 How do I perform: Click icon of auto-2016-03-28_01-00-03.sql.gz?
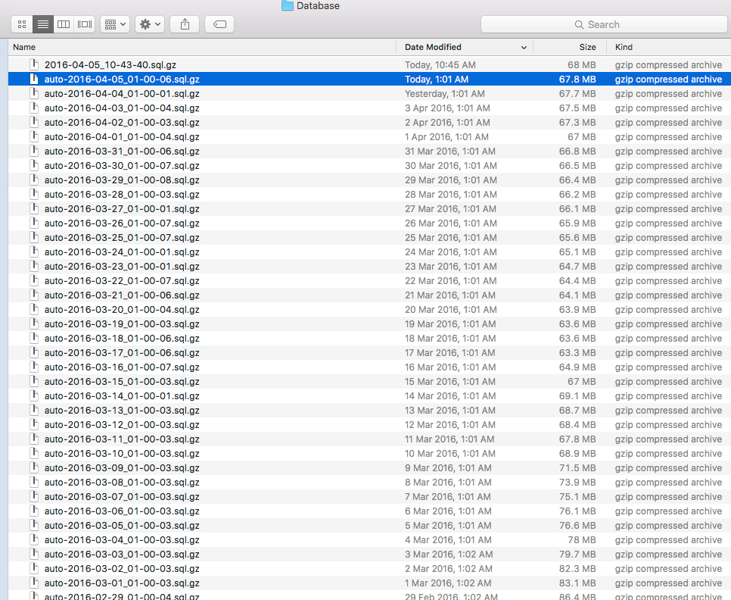click(34, 194)
